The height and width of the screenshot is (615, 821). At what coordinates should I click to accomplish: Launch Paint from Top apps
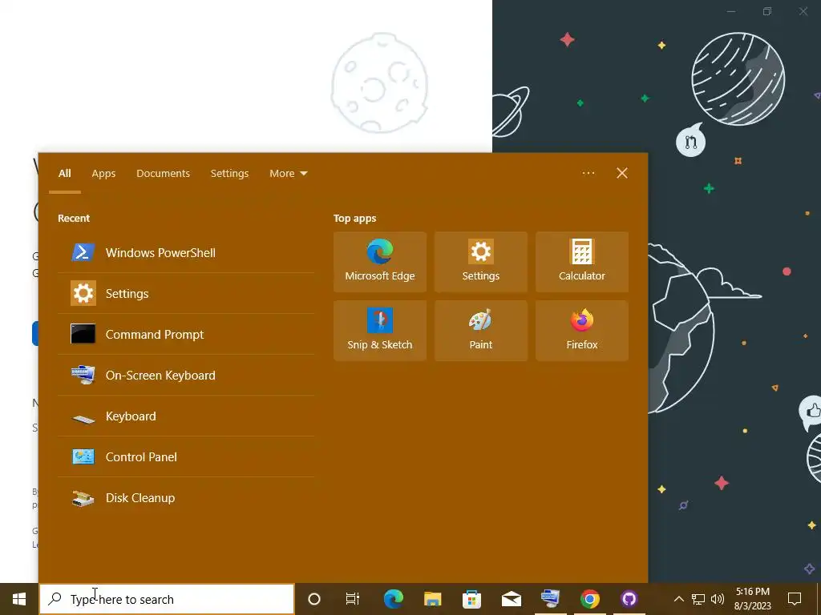pyautogui.click(x=481, y=331)
